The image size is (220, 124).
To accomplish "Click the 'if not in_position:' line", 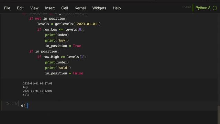I will click(48, 19).
